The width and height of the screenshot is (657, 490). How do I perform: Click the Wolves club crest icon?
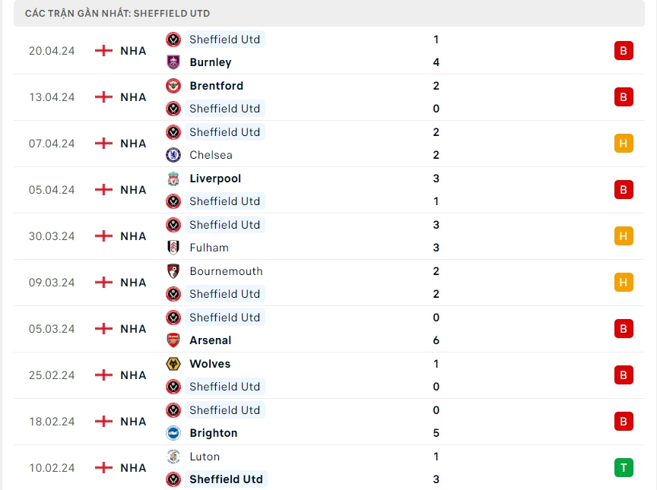pos(173,364)
